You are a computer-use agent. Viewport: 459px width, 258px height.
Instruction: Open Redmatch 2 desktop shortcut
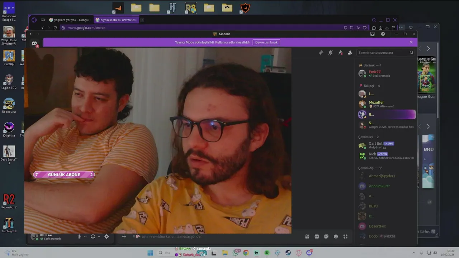pos(9,201)
